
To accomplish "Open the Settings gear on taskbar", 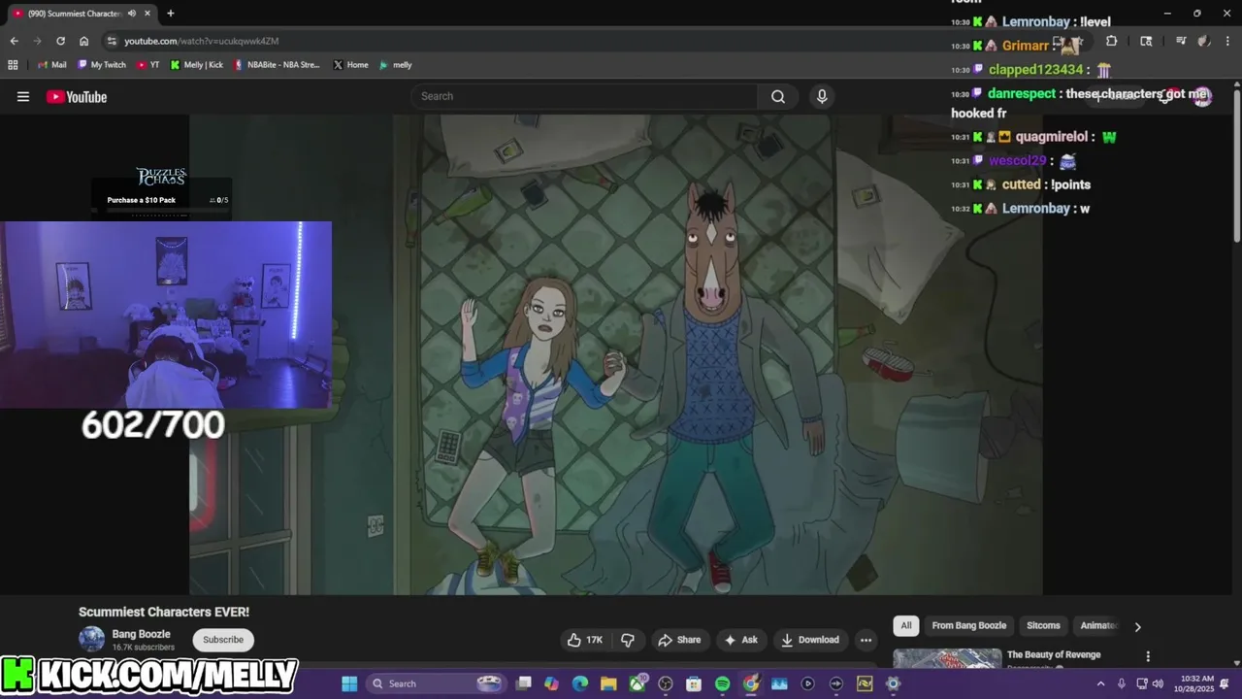I will (x=893, y=683).
